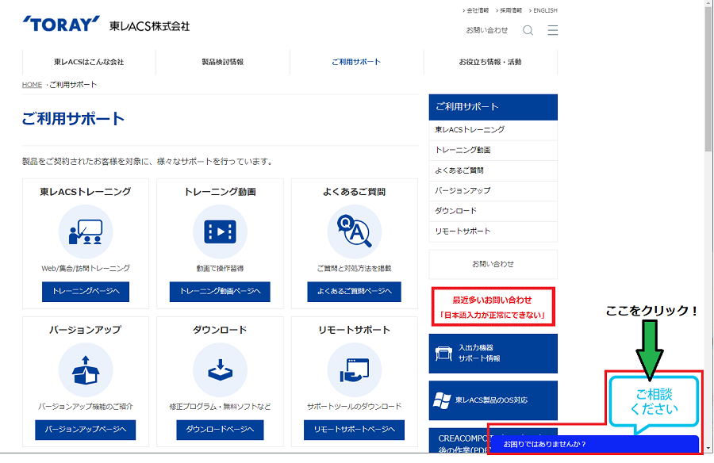Switch to ENGLISH site link
The image size is (714, 463).
point(545,10)
